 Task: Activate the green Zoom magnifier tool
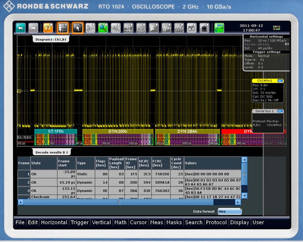click(103, 28)
